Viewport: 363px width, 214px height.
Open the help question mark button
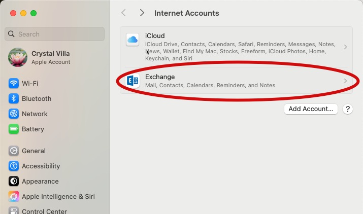(x=347, y=109)
